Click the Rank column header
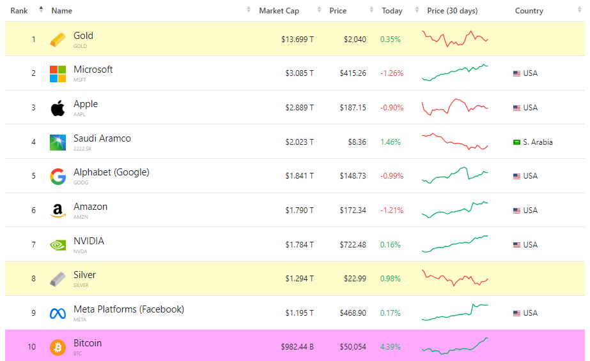The width and height of the screenshot is (590, 361). pos(19,11)
